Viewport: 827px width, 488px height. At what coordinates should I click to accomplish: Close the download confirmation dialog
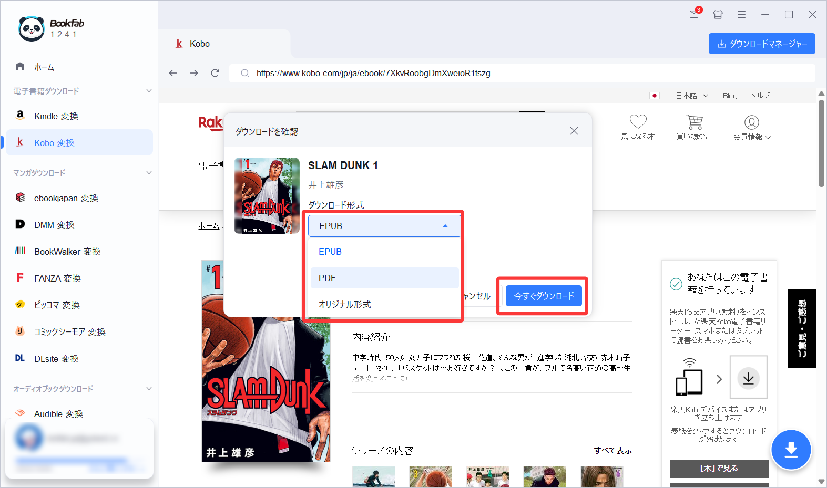(x=574, y=131)
